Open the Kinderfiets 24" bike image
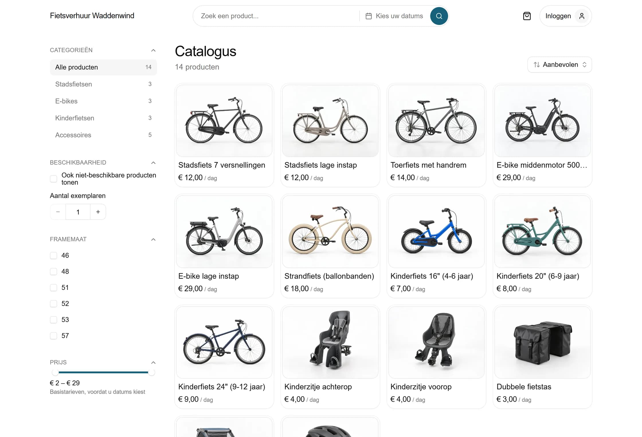This screenshot has height=437, width=642. [x=224, y=343]
